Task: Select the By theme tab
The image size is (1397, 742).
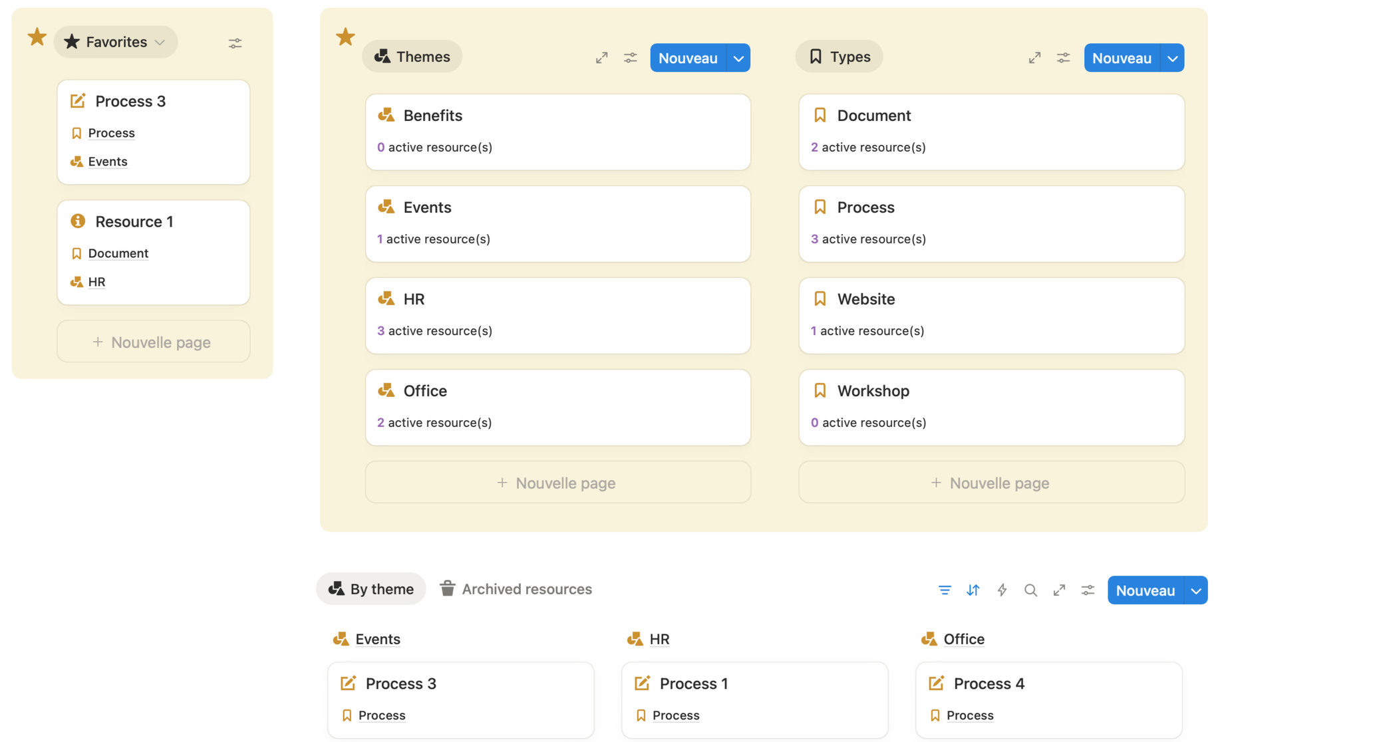Action: 371,589
